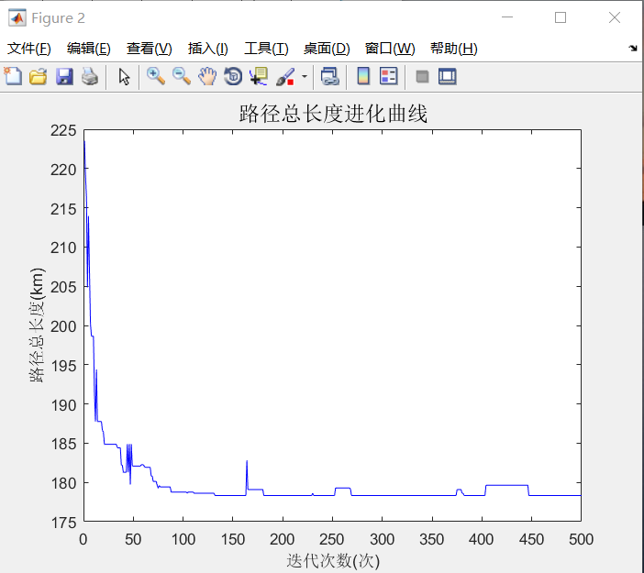The height and width of the screenshot is (573, 644).
Task: Open the 查看(V) menu
Action: coord(150,49)
